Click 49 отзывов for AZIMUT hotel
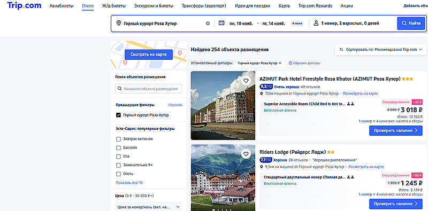 [310, 87]
